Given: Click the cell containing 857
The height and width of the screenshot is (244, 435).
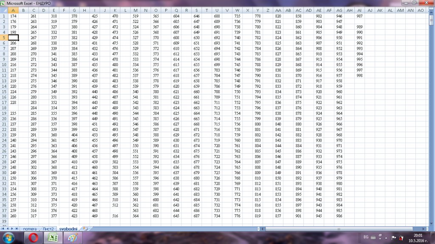Looking at the screenshot, I should click(278, 216).
